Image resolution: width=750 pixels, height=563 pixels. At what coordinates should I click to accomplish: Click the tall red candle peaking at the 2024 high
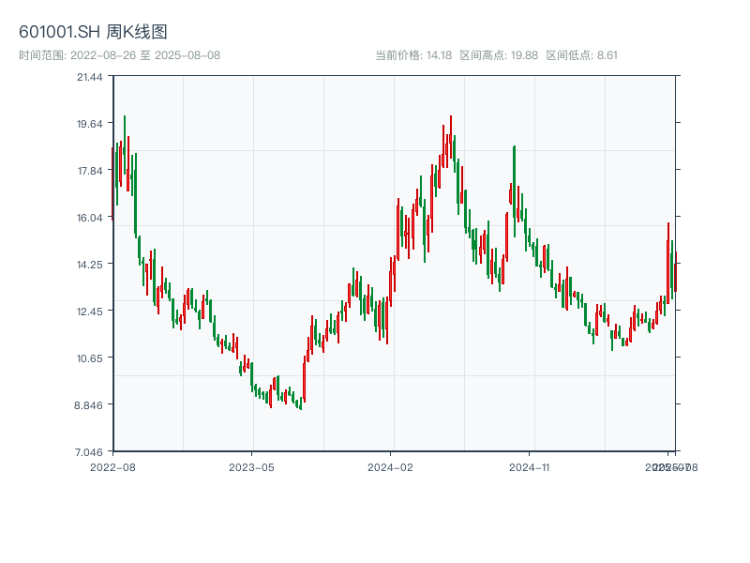tap(451, 137)
